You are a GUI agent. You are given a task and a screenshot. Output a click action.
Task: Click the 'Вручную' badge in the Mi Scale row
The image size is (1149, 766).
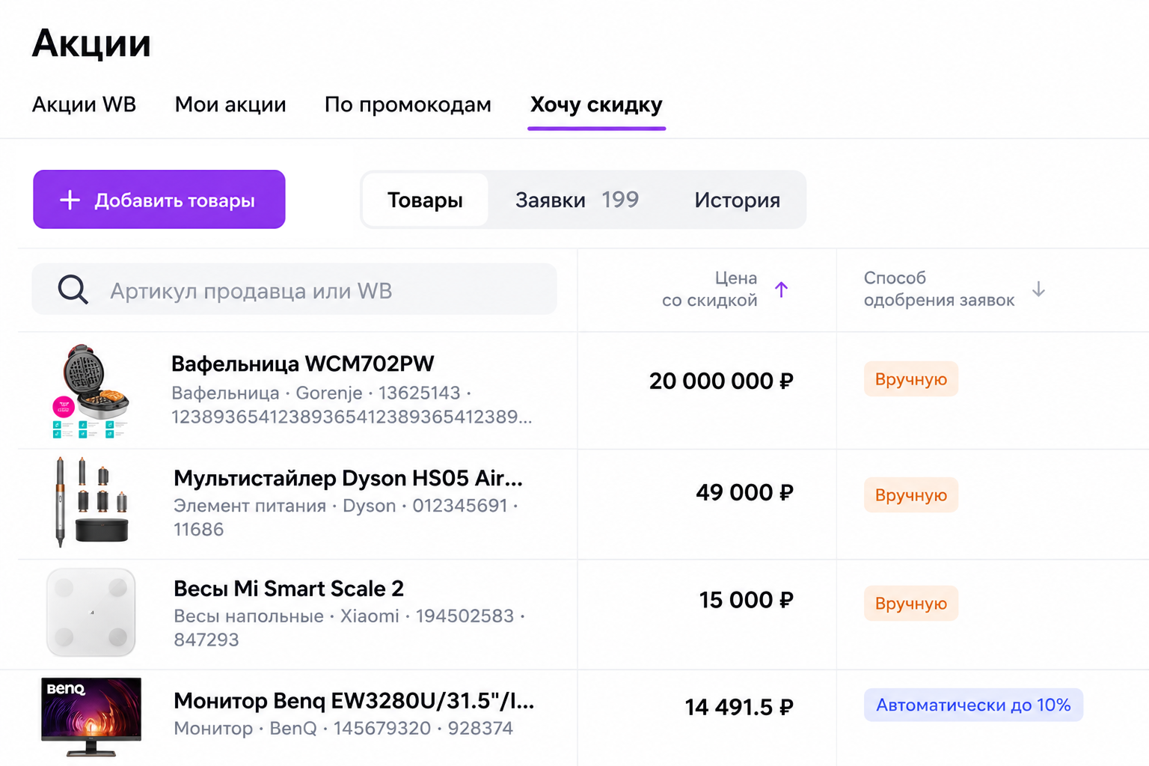click(x=911, y=604)
